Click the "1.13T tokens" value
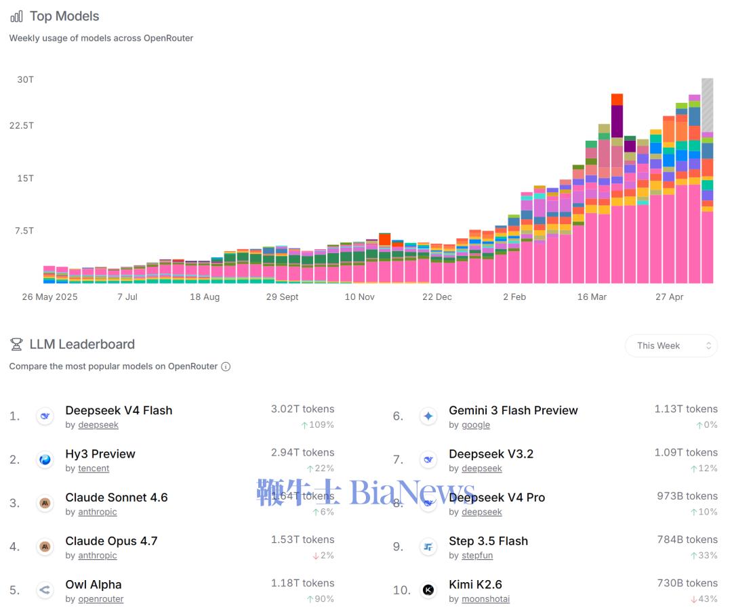 [x=686, y=409]
